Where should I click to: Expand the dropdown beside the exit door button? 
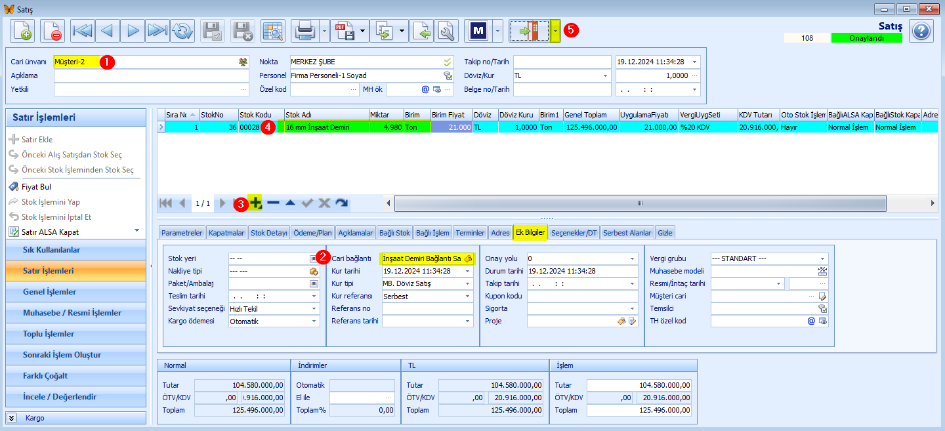(555, 31)
